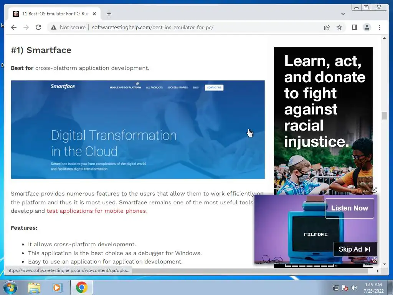Screen dimensions: 393x295
Task: Open the Chrome three-dot menu
Action: click(379, 27)
